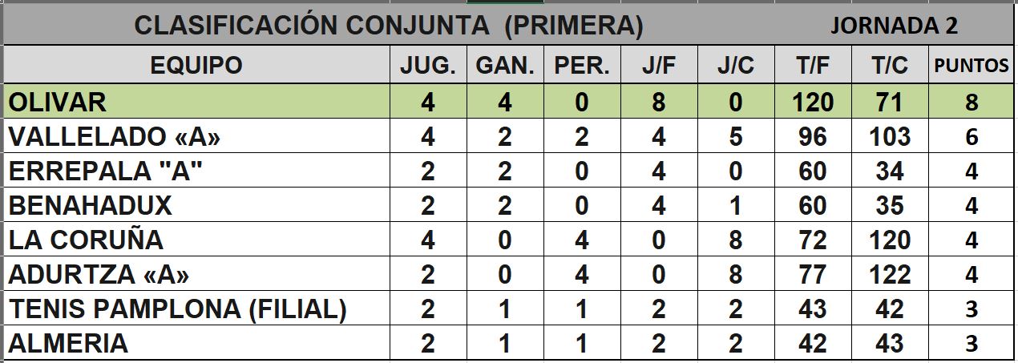
Task: Select the VALLELADO «A» team cell
Action: pyautogui.click(x=196, y=137)
